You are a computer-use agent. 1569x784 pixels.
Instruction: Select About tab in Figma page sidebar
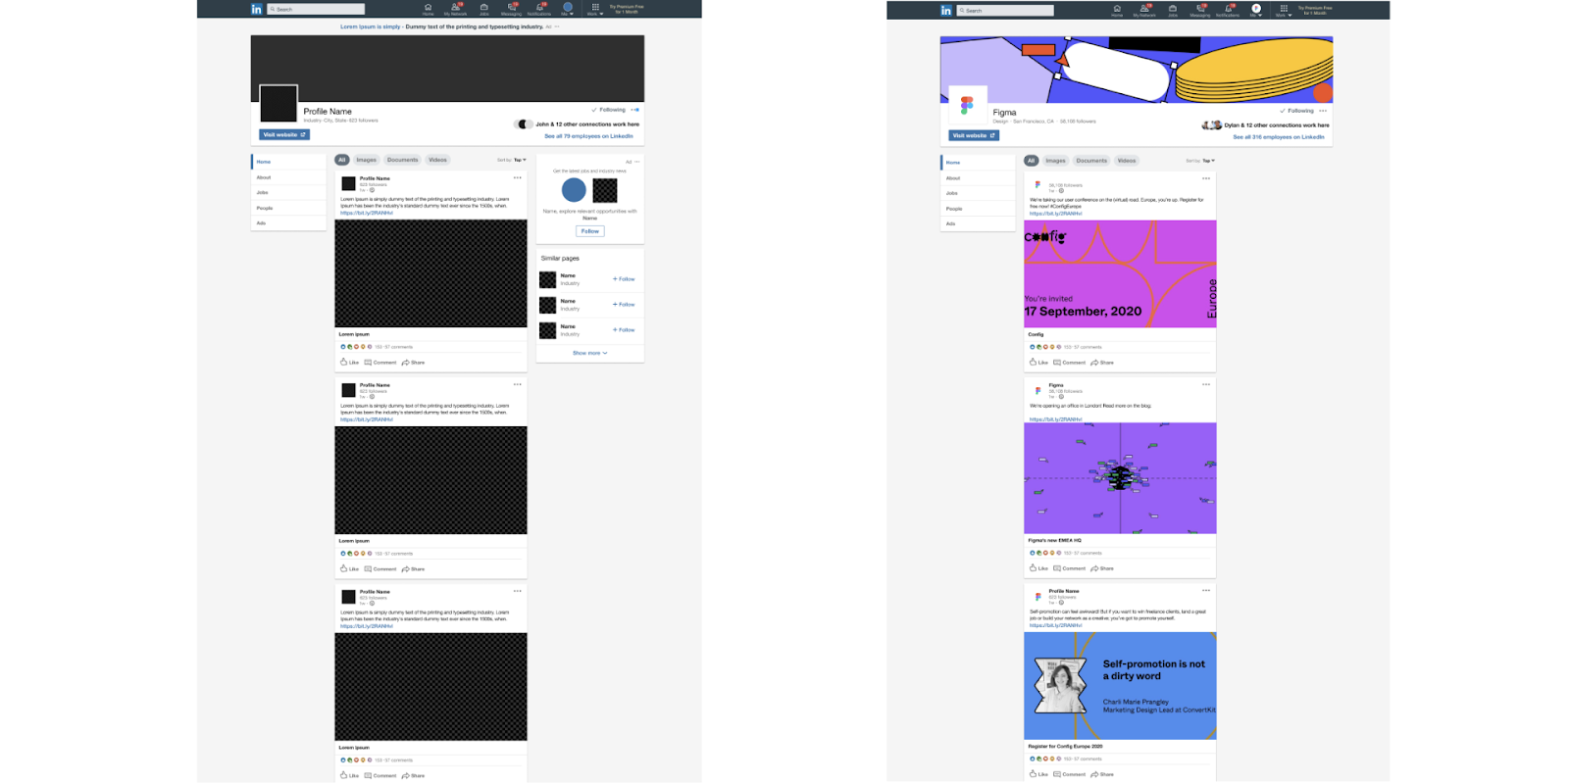(x=978, y=178)
